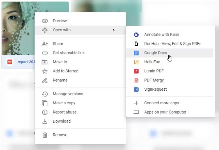
Task: Click the Move to folder icon
Action: [45, 62]
